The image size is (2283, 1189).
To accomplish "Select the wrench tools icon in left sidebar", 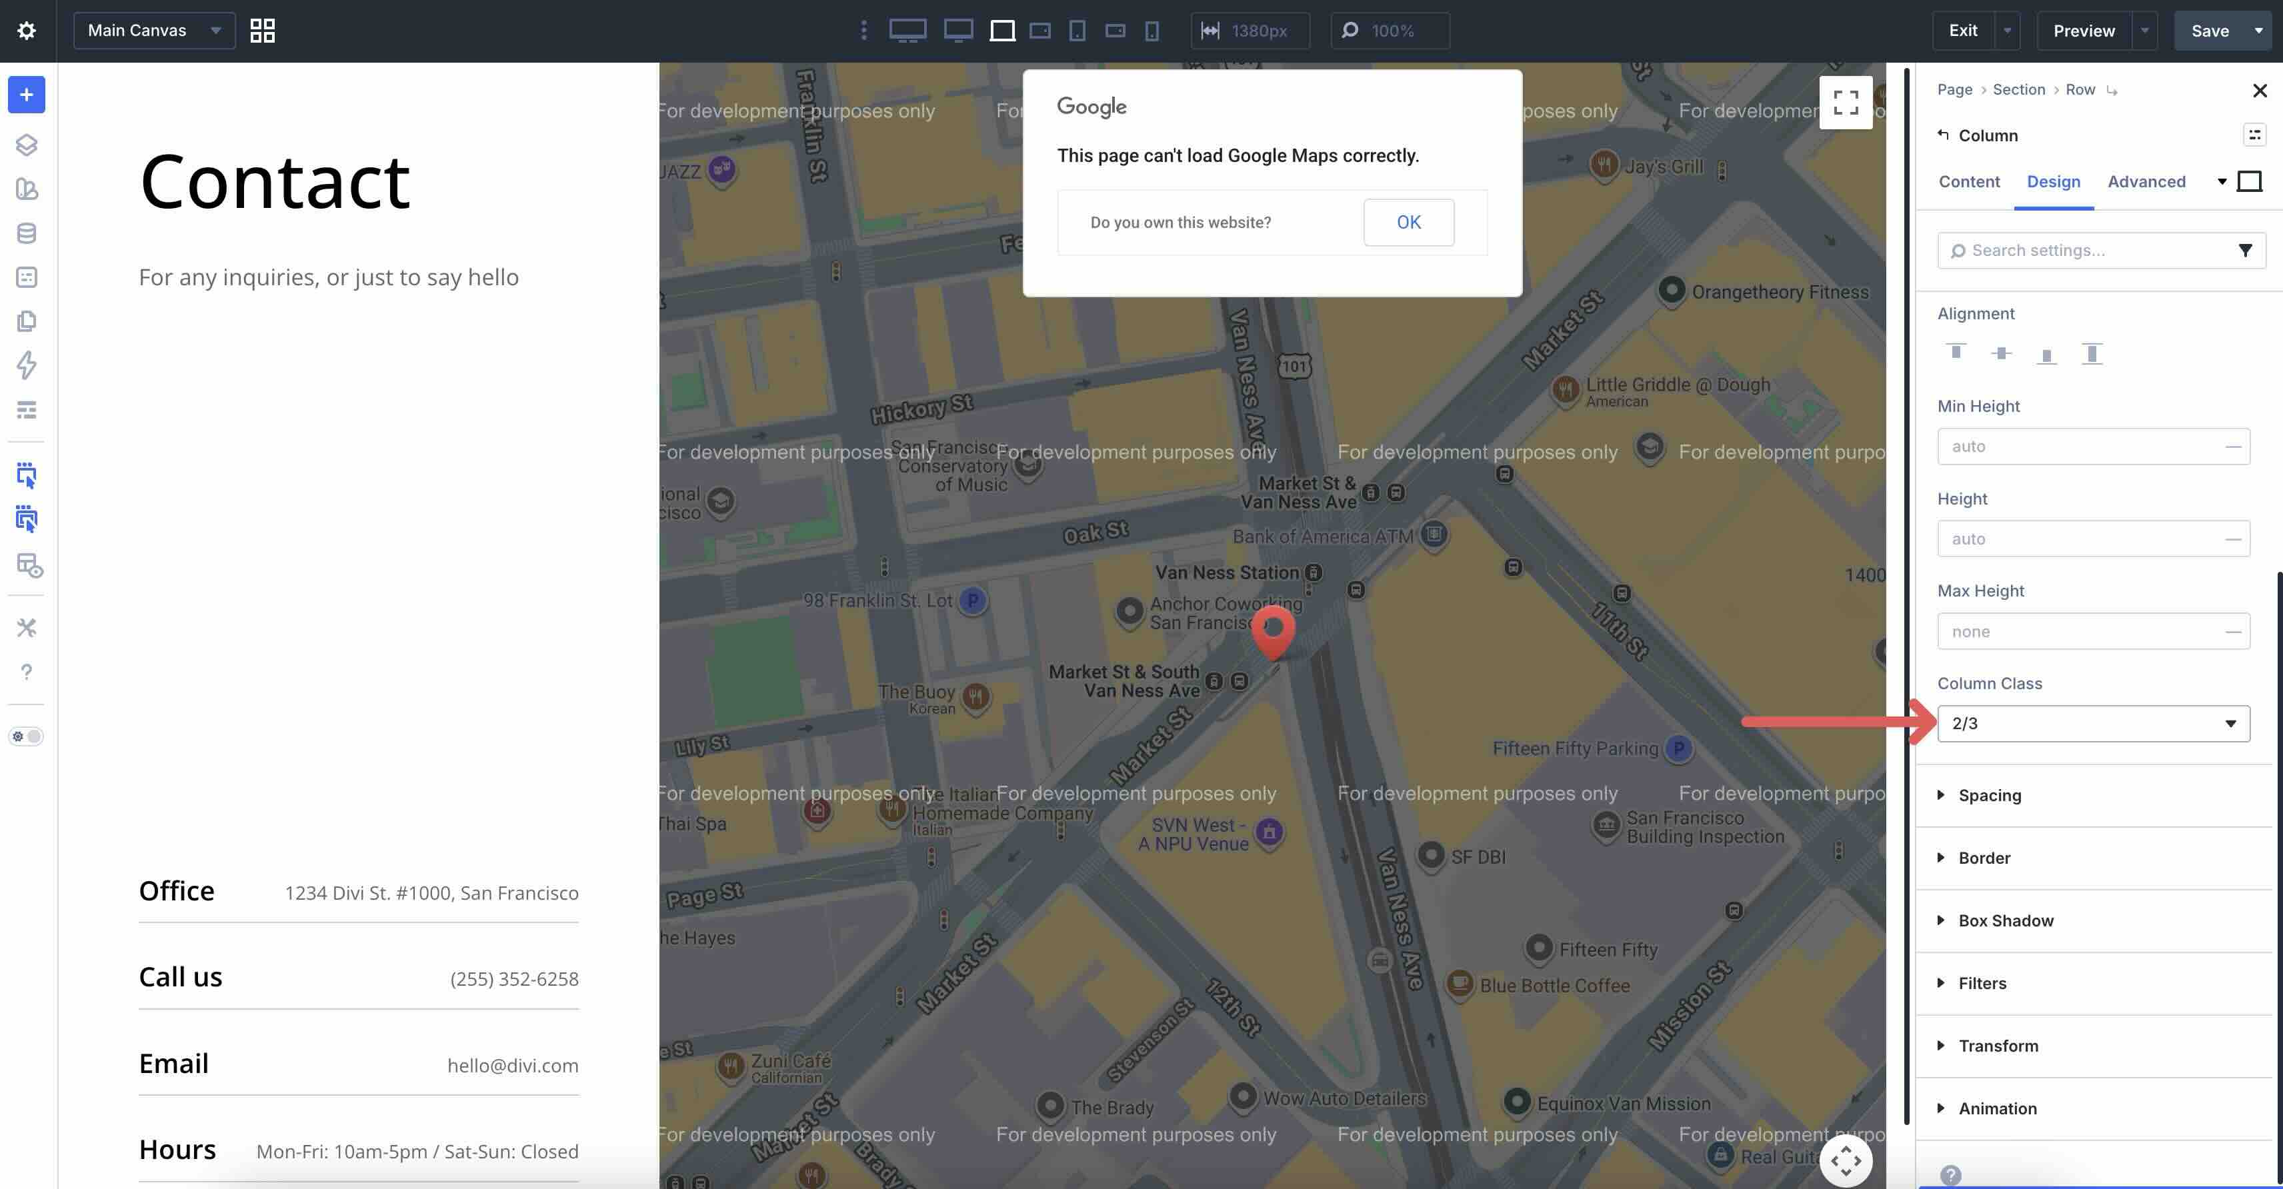I will (26, 627).
